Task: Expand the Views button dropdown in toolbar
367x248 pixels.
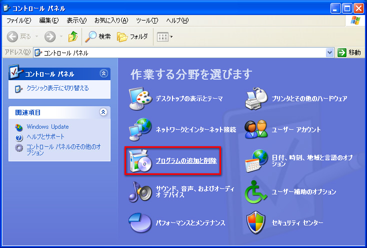Action: 171,37
